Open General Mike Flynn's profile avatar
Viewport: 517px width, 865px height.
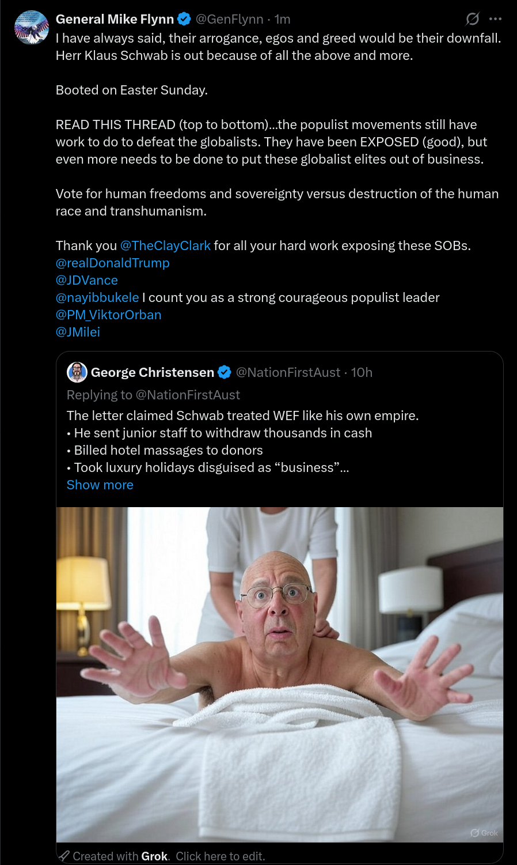(x=31, y=28)
